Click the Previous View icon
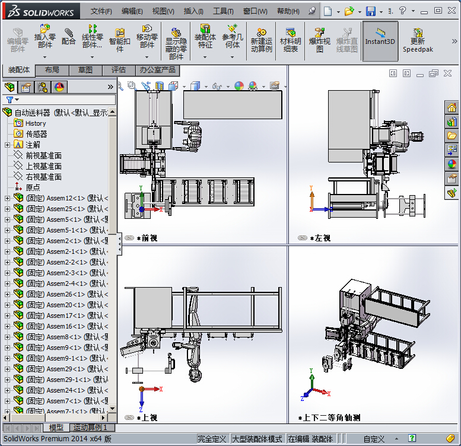This screenshot has height=446, width=461. (146, 85)
